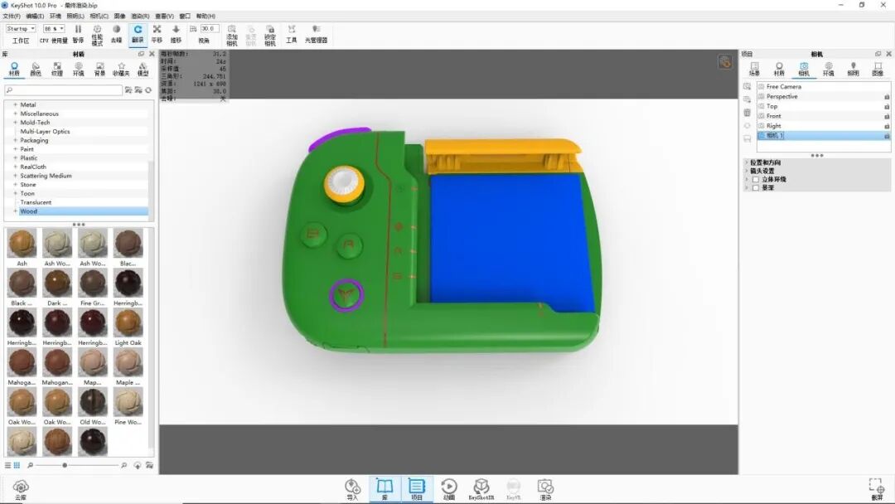Image resolution: width=895 pixels, height=504 pixels.
Task: Click the Add Camera (添加相机) icon
Action: tap(230, 33)
